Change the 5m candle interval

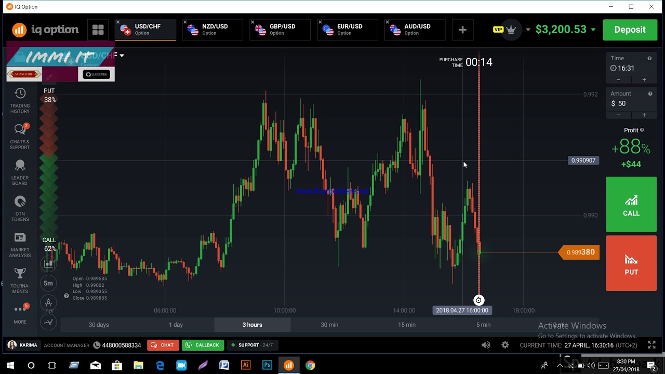[48, 283]
